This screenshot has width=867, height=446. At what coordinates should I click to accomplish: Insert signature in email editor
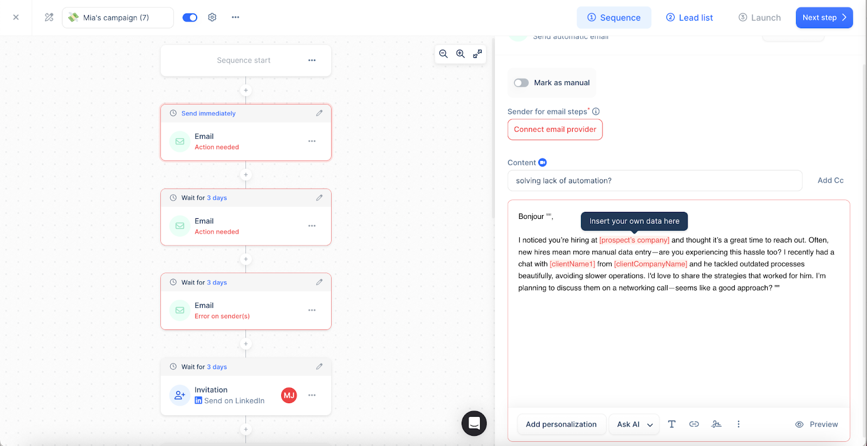(x=716, y=424)
